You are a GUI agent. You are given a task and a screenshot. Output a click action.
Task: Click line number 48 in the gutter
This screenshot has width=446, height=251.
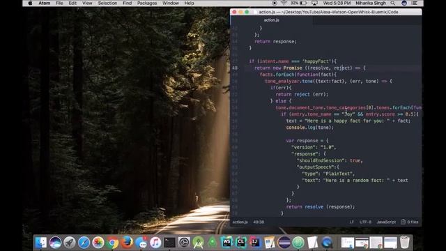click(x=235, y=68)
